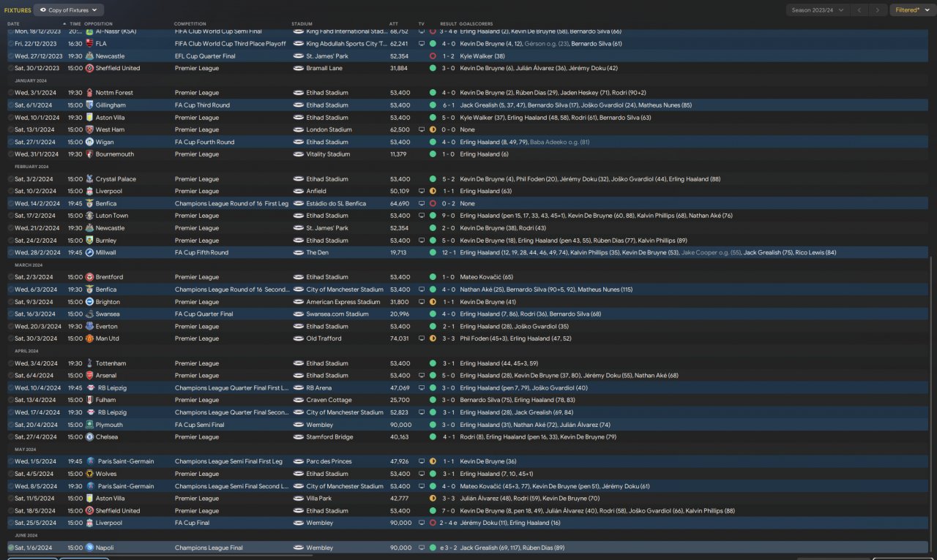Viewport: 937px width, 560px height.
Task: Click the Chelsea club badge
Action: 89,437
